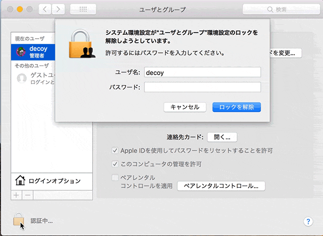Click the その他のユーザ header label
Image resolution: width=323 pixels, height=236 pixels.
pos(32,66)
